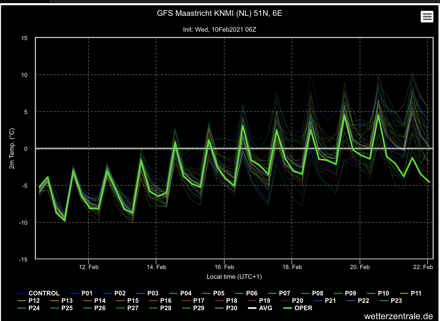Click the P12 legend entry
The height and width of the screenshot is (321, 440).
click(29, 301)
